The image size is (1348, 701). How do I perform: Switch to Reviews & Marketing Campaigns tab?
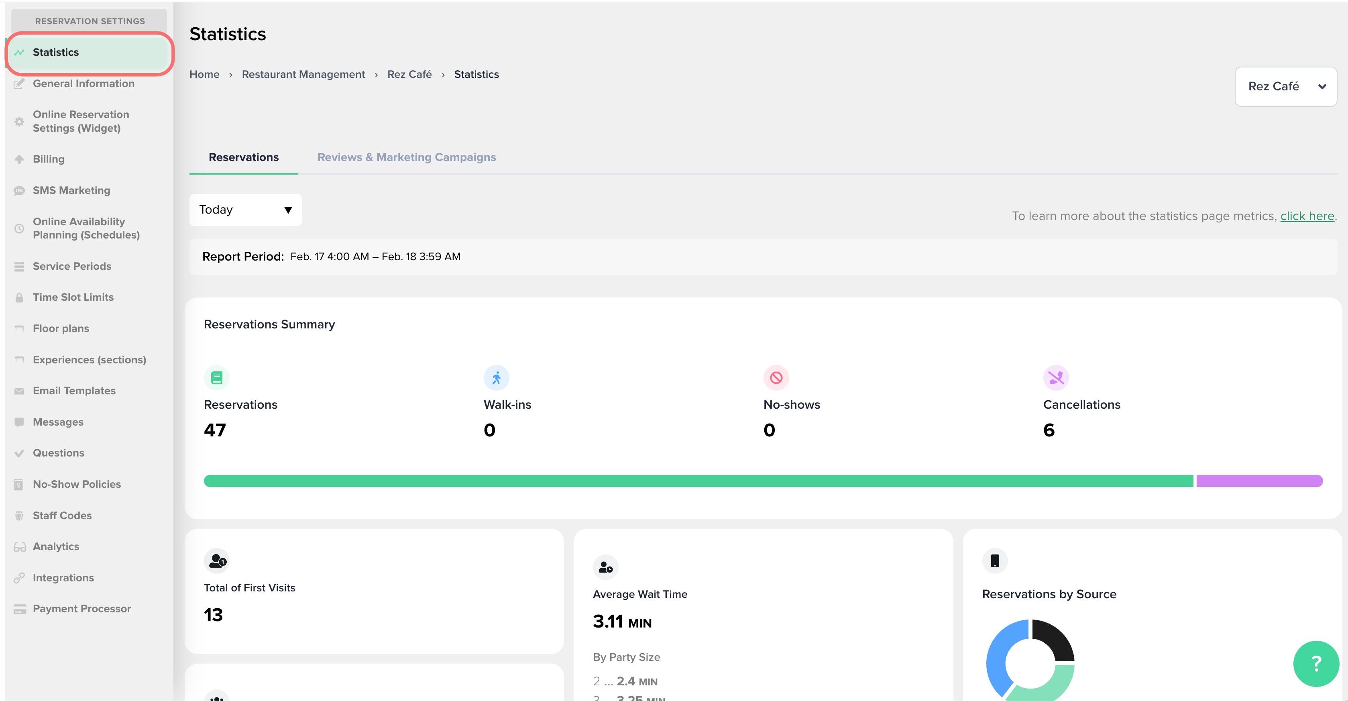point(406,157)
